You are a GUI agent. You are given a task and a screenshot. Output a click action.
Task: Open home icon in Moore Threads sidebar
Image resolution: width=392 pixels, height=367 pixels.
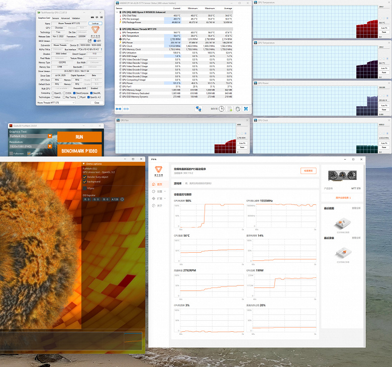153,184
